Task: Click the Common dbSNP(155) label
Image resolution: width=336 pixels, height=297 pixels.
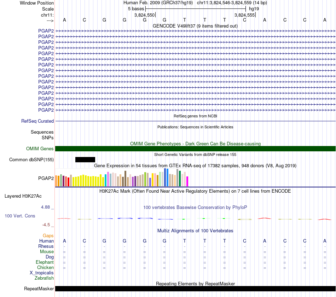Action: [x=31, y=160]
